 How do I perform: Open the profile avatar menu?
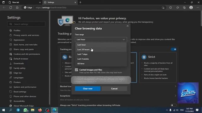[x=191, y=8]
